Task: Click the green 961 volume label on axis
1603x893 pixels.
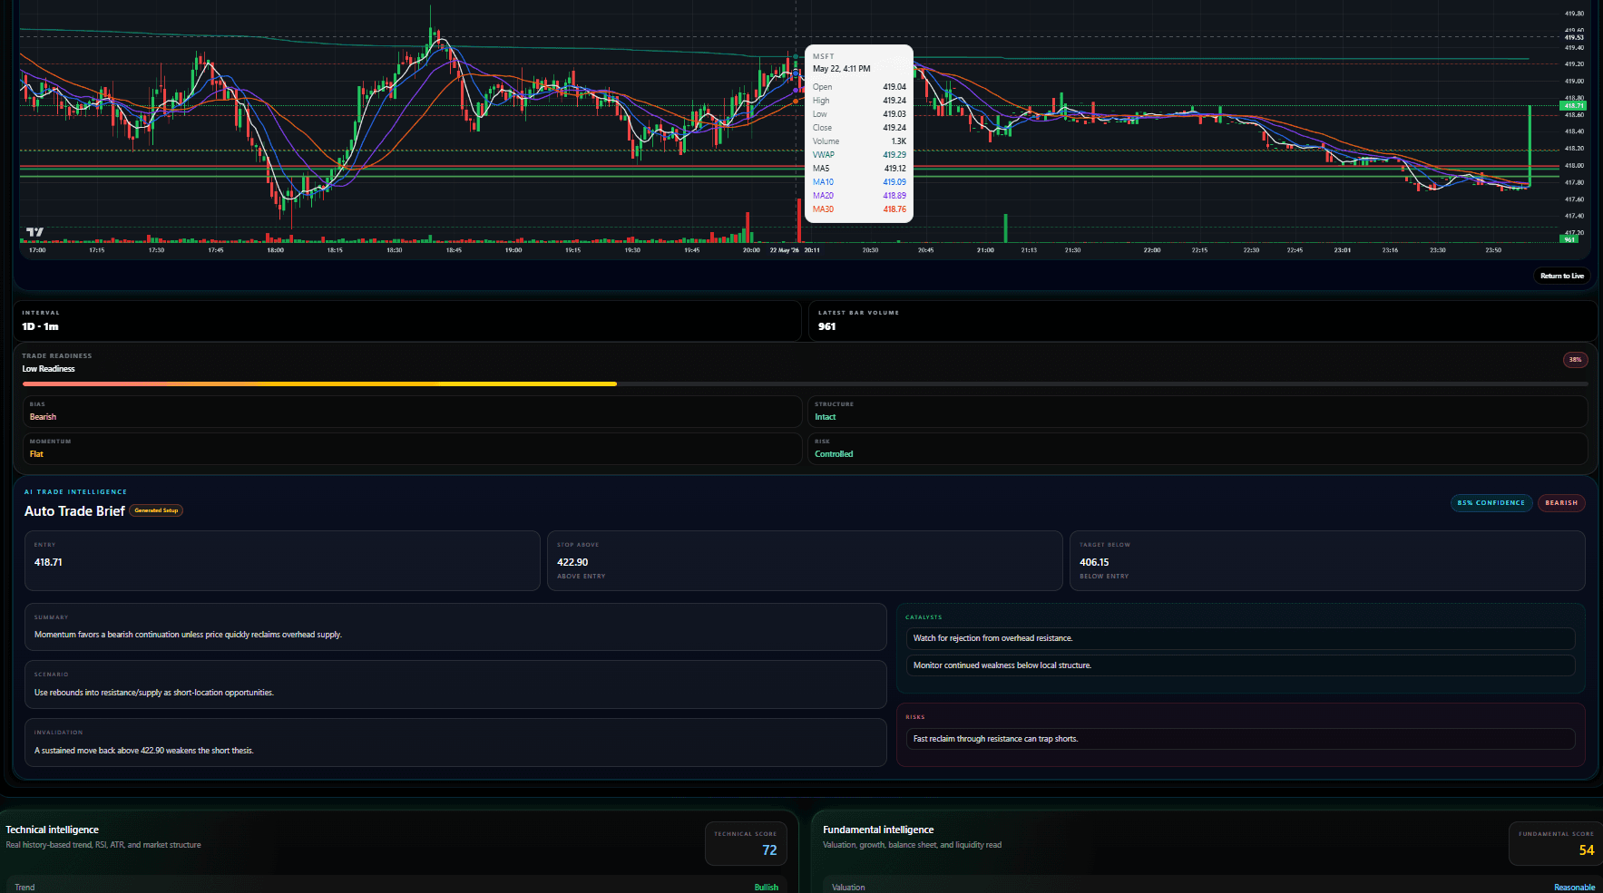Action: coord(1569,239)
